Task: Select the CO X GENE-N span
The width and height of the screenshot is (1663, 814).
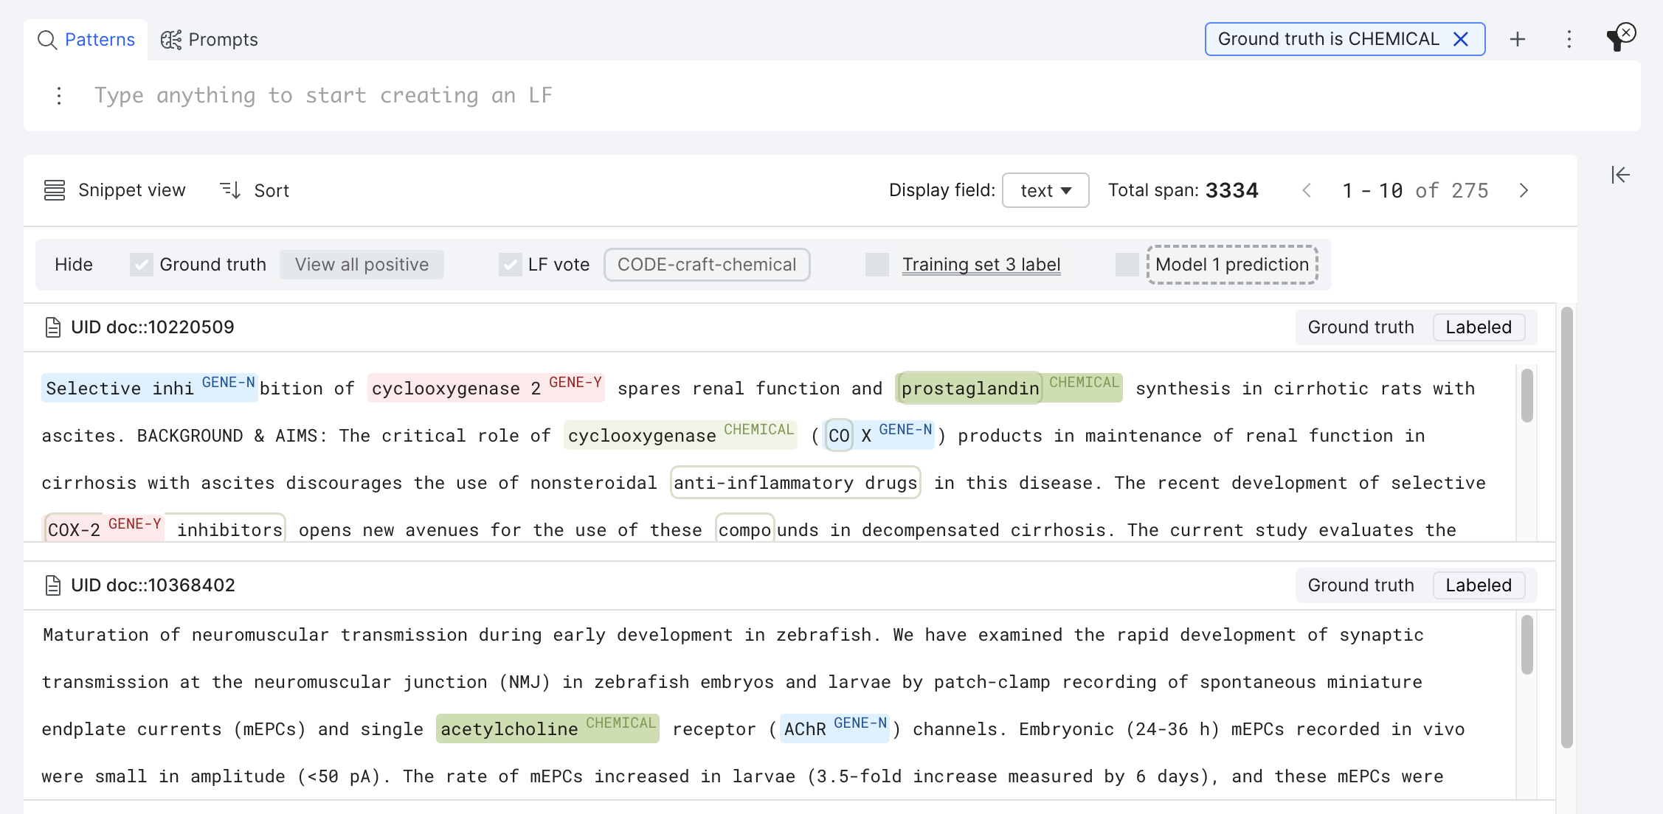Action: click(x=879, y=435)
